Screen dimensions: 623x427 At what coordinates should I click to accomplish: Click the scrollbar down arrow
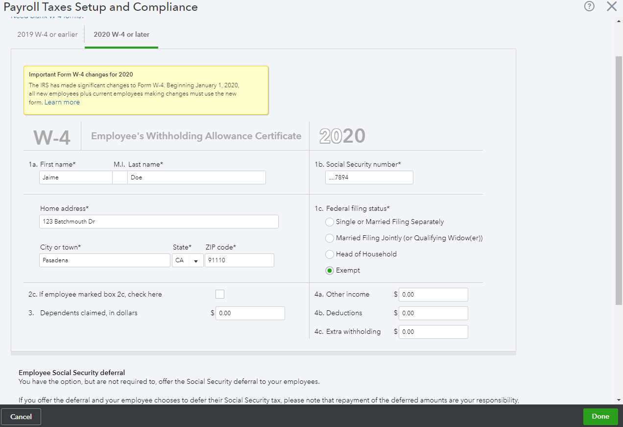tap(619, 400)
